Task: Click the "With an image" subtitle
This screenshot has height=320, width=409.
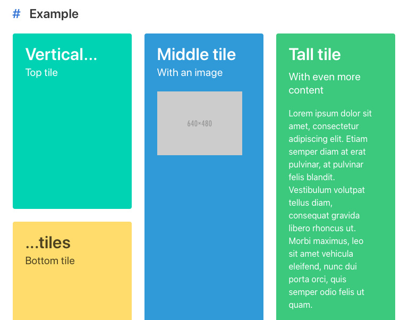Action: [x=190, y=73]
